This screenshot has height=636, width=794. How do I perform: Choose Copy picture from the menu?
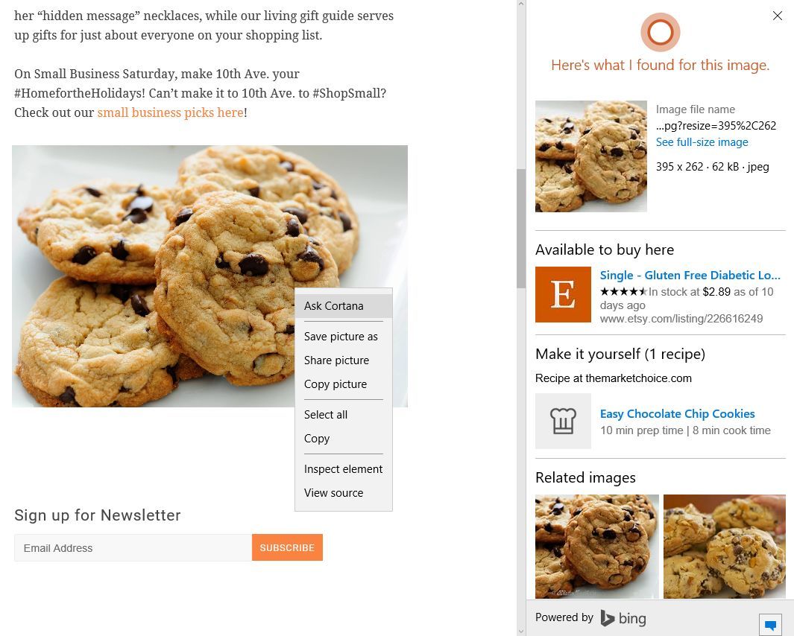coord(337,384)
